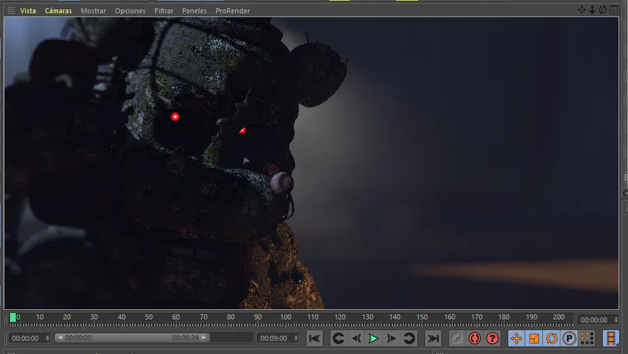
Task: Click the preview range slider bar
Action: point(132,338)
